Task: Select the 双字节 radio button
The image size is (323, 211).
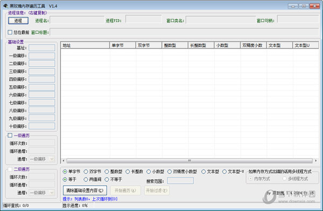Action: pyautogui.click(x=86, y=171)
